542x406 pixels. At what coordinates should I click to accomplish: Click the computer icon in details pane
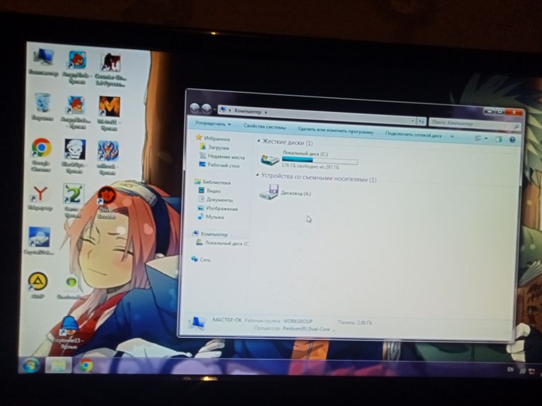point(196,323)
